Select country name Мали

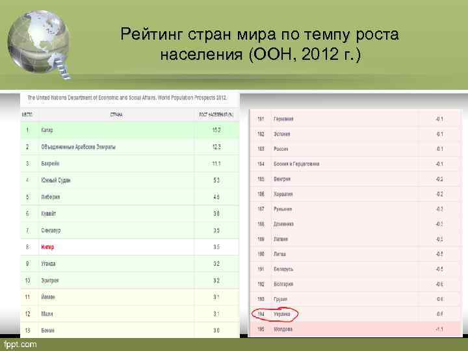click(47, 314)
